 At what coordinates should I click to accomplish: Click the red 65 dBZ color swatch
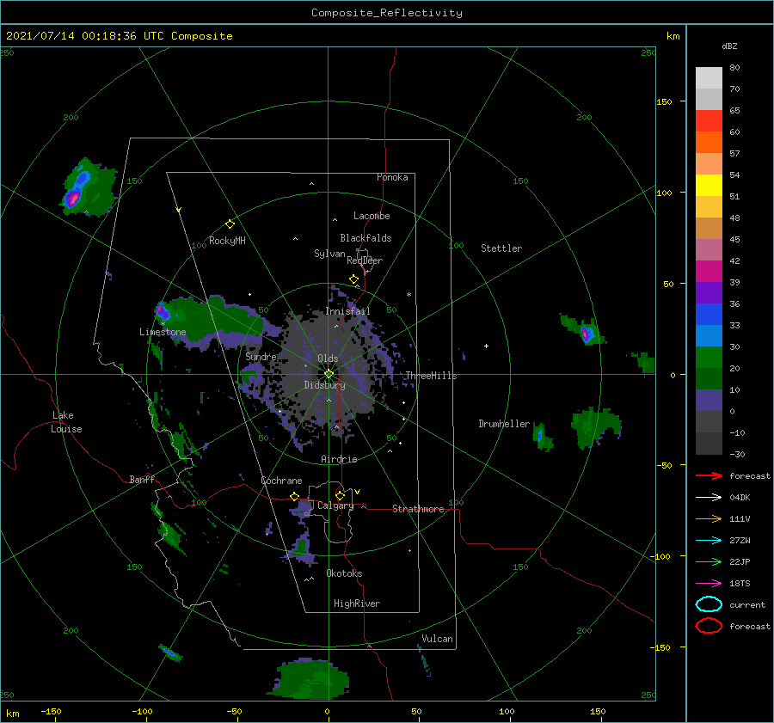click(709, 120)
